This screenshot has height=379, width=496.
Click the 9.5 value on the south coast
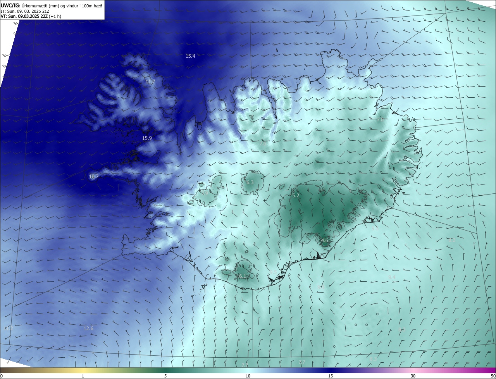click(x=274, y=272)
